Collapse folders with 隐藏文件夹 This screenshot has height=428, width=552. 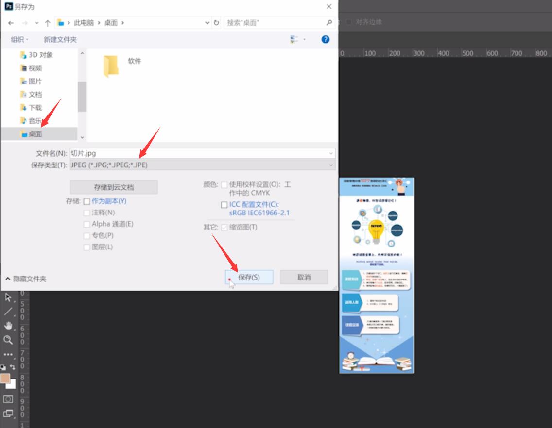point(26,279)
